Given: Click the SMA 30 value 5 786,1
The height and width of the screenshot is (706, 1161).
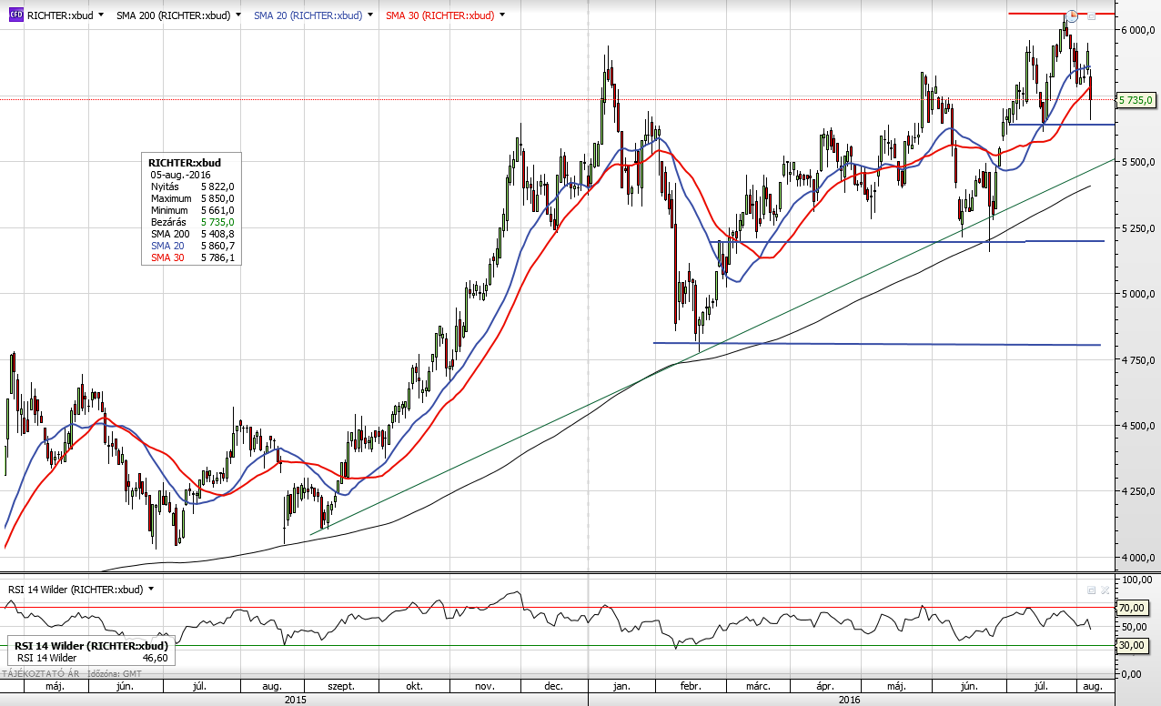Looking at the screenshot, I should [x=217, y=257].
